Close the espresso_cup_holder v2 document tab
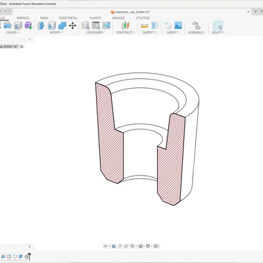 tap(249, 12)
